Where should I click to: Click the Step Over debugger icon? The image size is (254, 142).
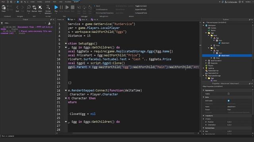pos(85,7)
